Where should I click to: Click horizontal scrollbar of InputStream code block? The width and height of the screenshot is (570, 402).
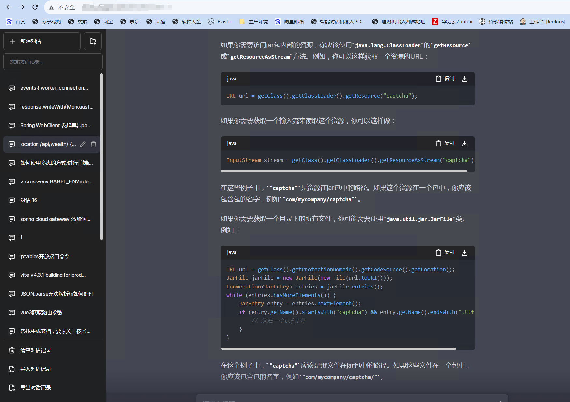pos(344,171)
